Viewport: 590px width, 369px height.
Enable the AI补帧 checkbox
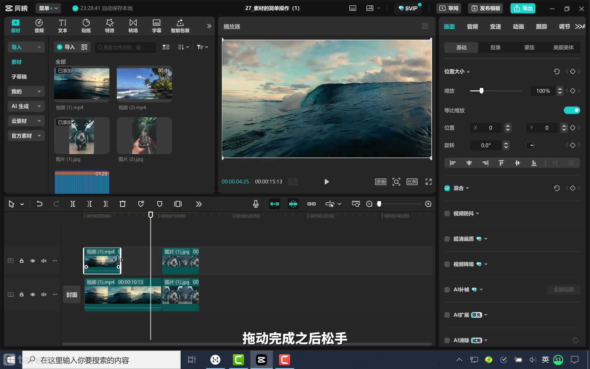pos(447,290)
